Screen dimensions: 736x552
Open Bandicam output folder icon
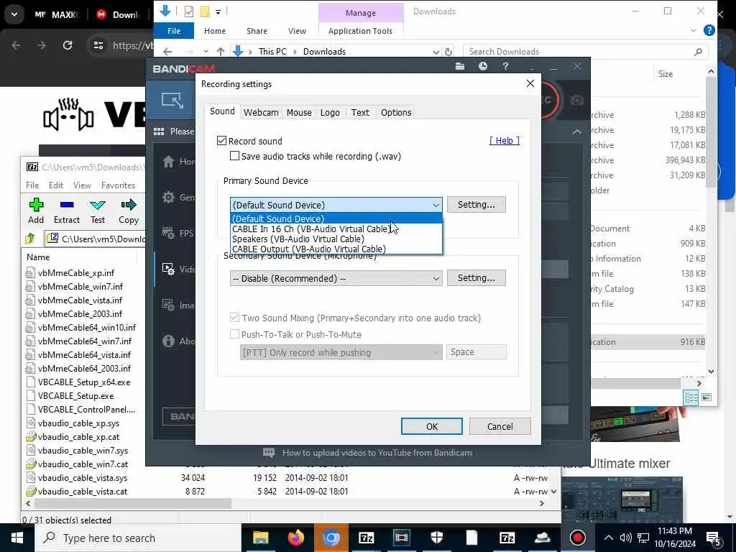460,67
